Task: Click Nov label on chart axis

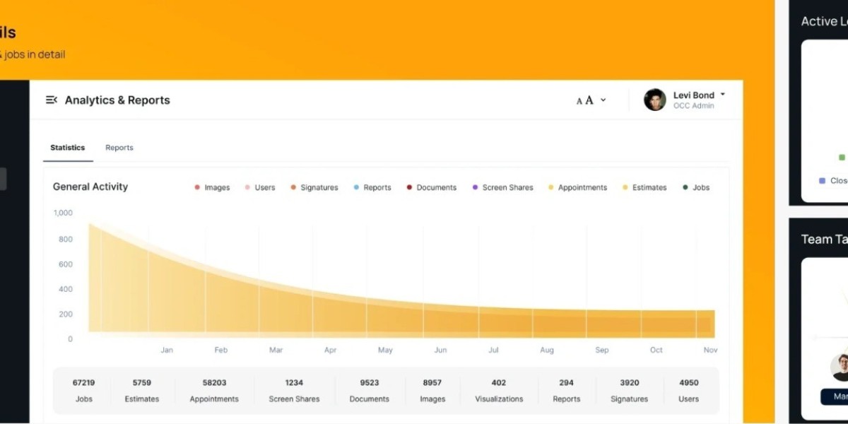Action: point(710,350)
